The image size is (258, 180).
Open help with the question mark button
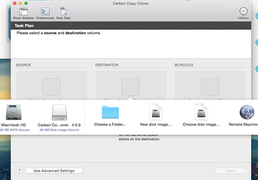(x=19, y=171)
